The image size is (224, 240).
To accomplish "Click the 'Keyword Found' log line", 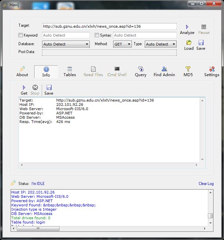I will pyautogui.click(x=53, y=205).
